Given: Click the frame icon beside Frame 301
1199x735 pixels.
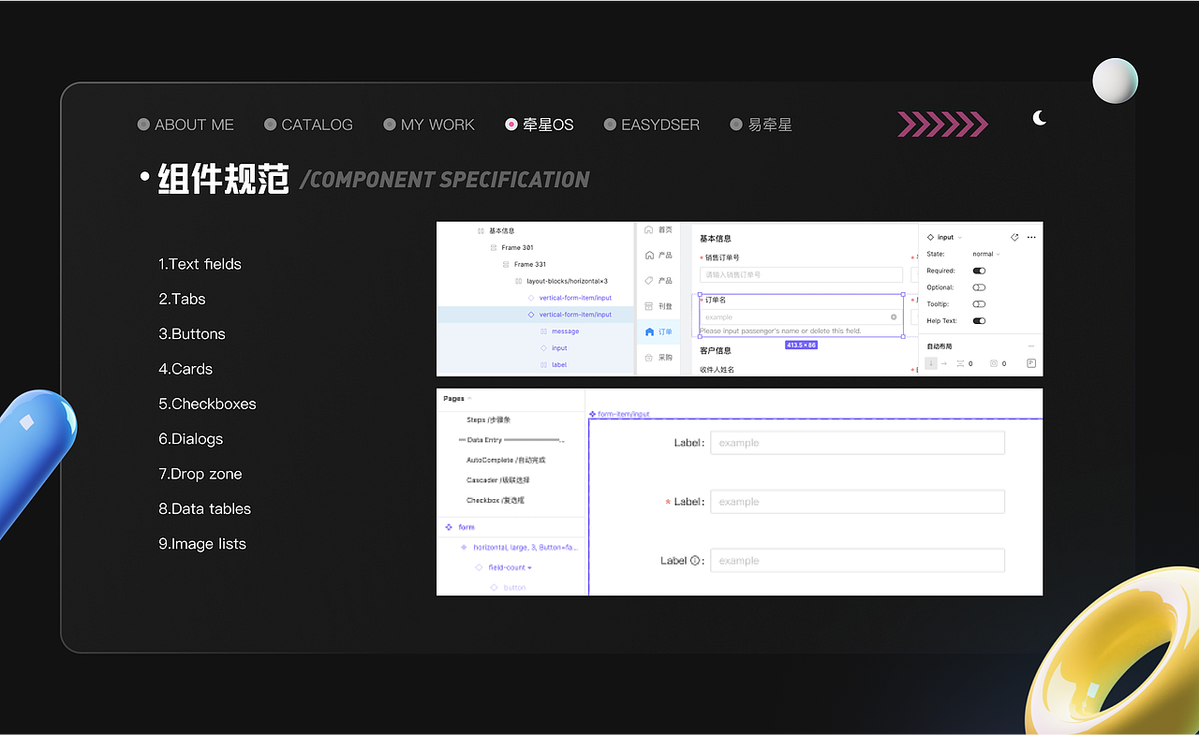Looking at the screenshot, I should [x=494, y=248].
